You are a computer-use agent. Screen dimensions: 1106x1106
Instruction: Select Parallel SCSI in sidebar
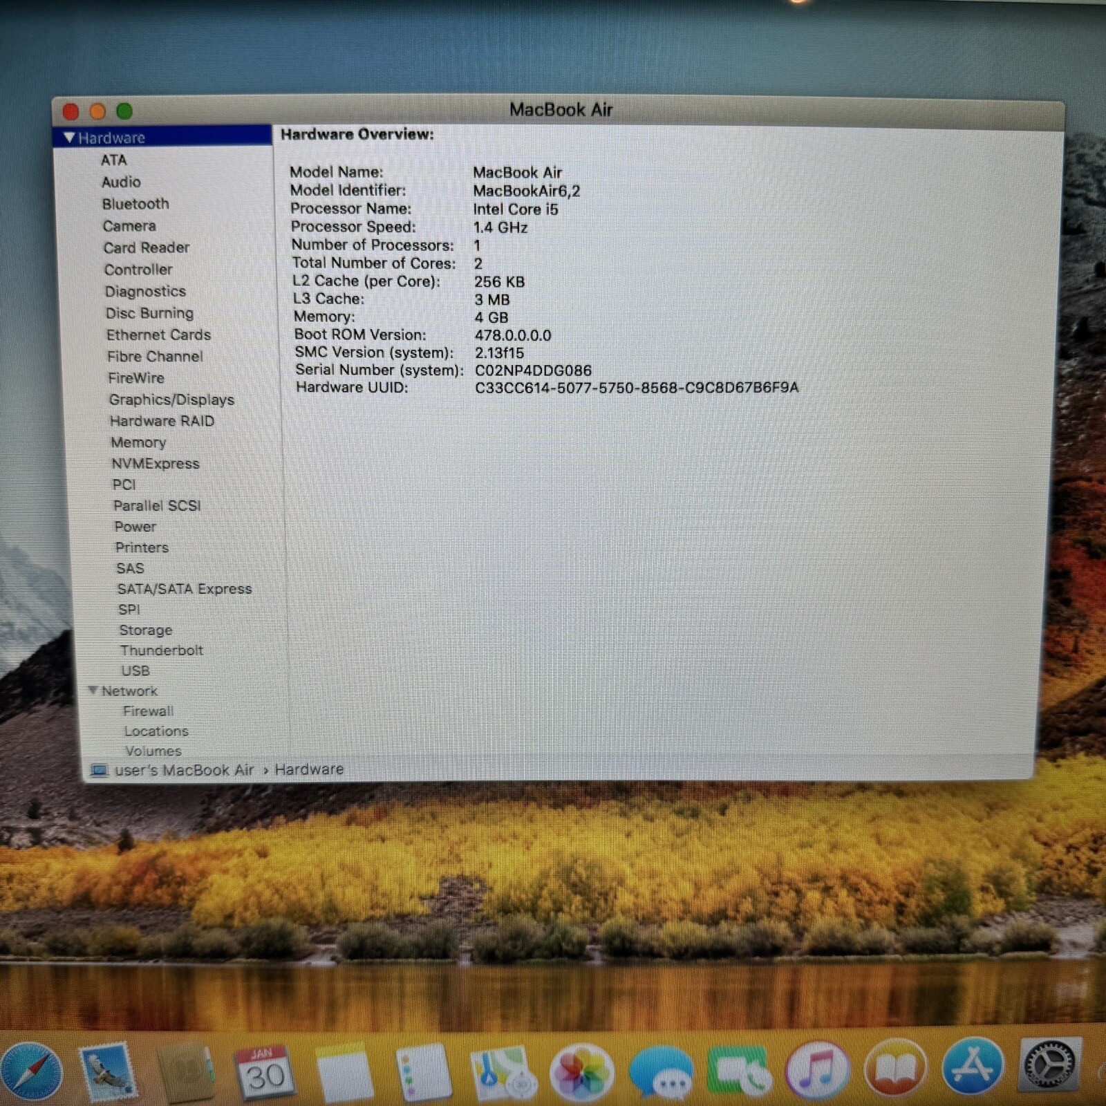[157, 505]
